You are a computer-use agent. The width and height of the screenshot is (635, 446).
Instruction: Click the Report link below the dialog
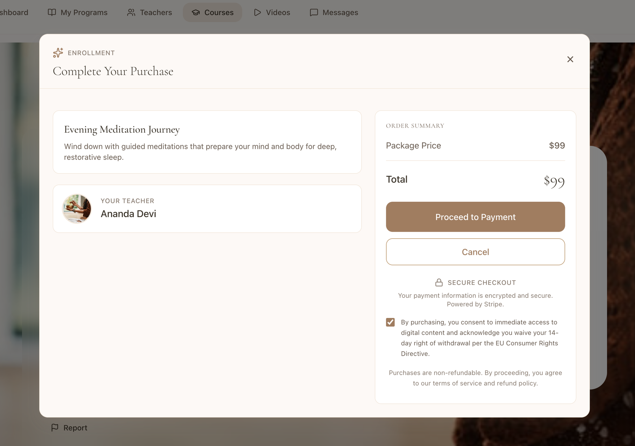(x=75, y=428)
